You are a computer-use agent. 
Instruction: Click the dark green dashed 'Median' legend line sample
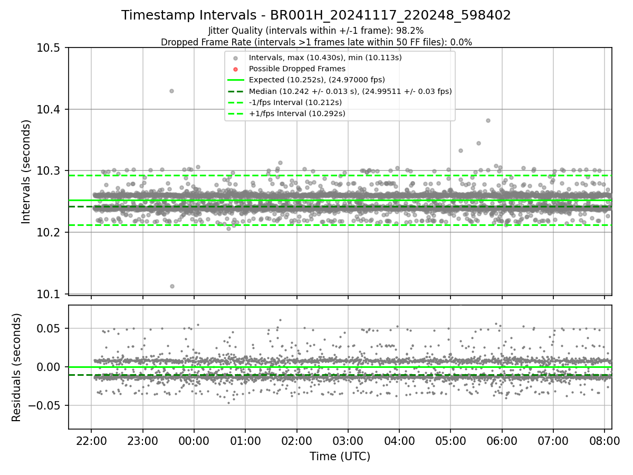tap(236, 91)
